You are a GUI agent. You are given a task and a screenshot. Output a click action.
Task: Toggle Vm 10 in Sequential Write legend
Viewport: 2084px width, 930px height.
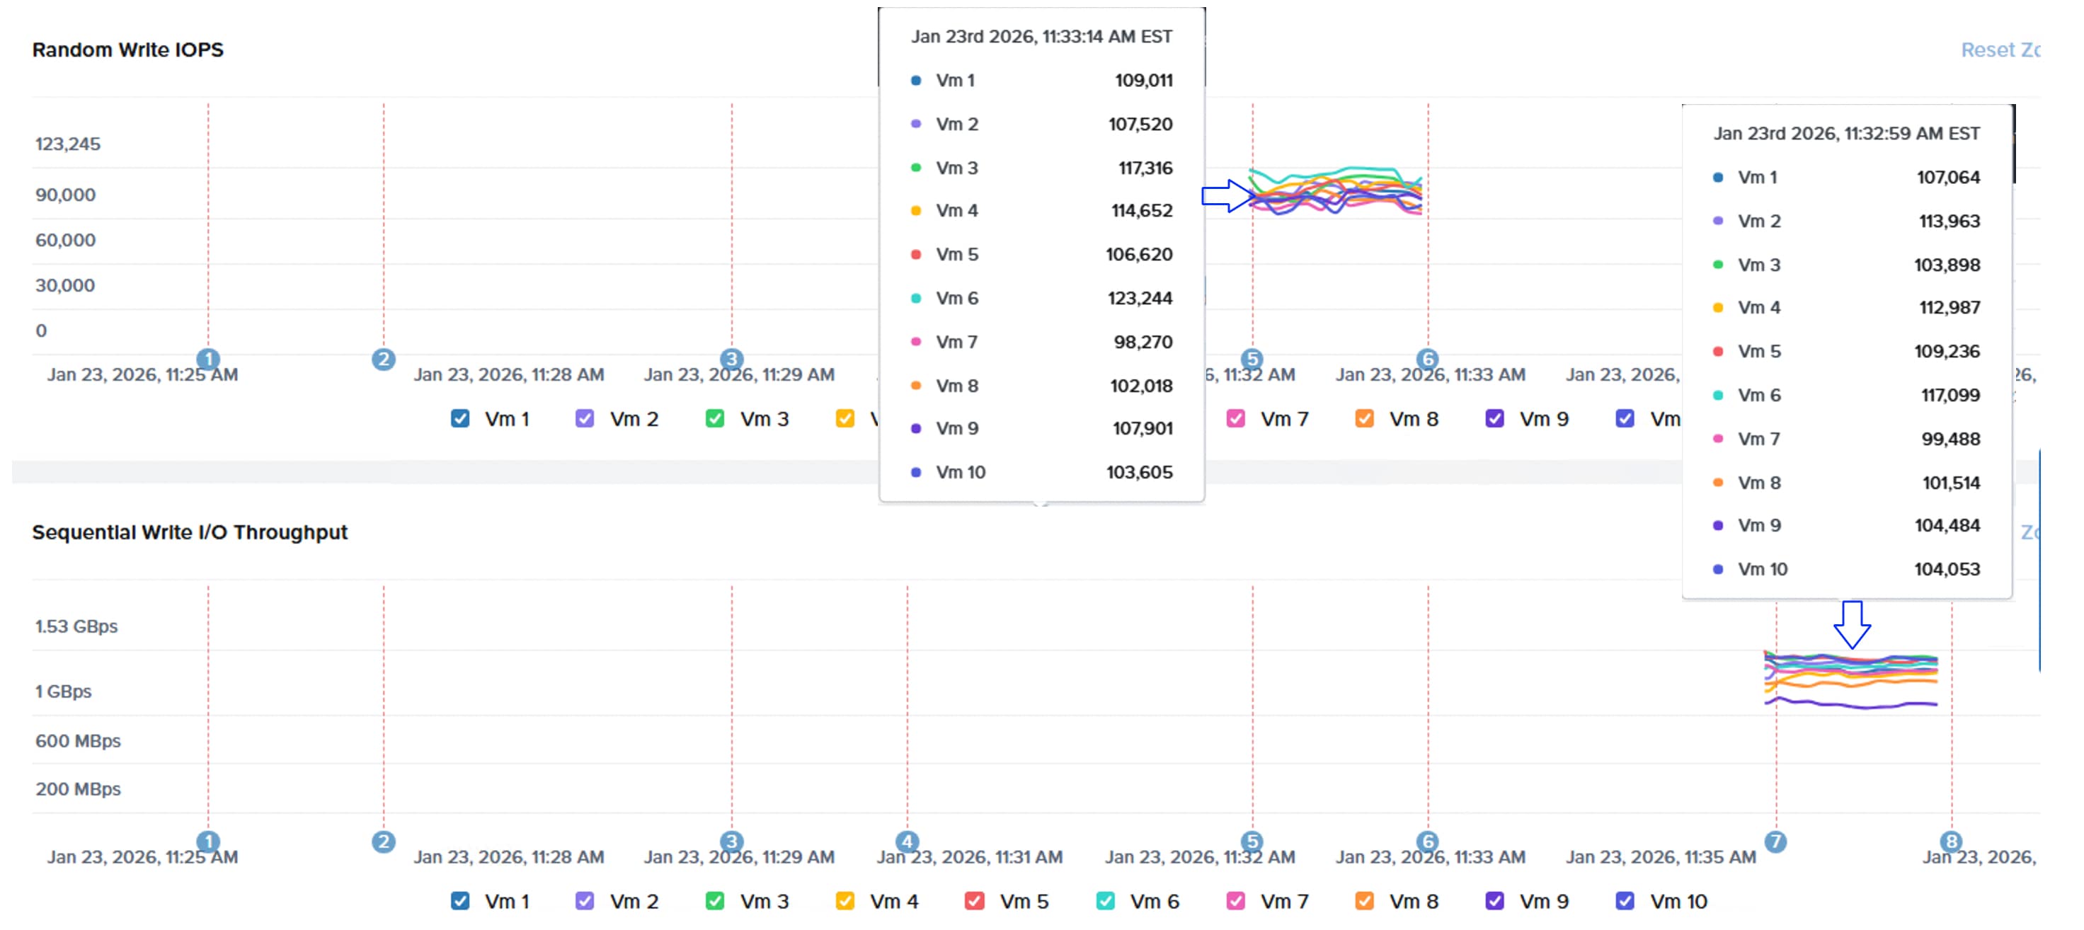(x=1625, y=900)
